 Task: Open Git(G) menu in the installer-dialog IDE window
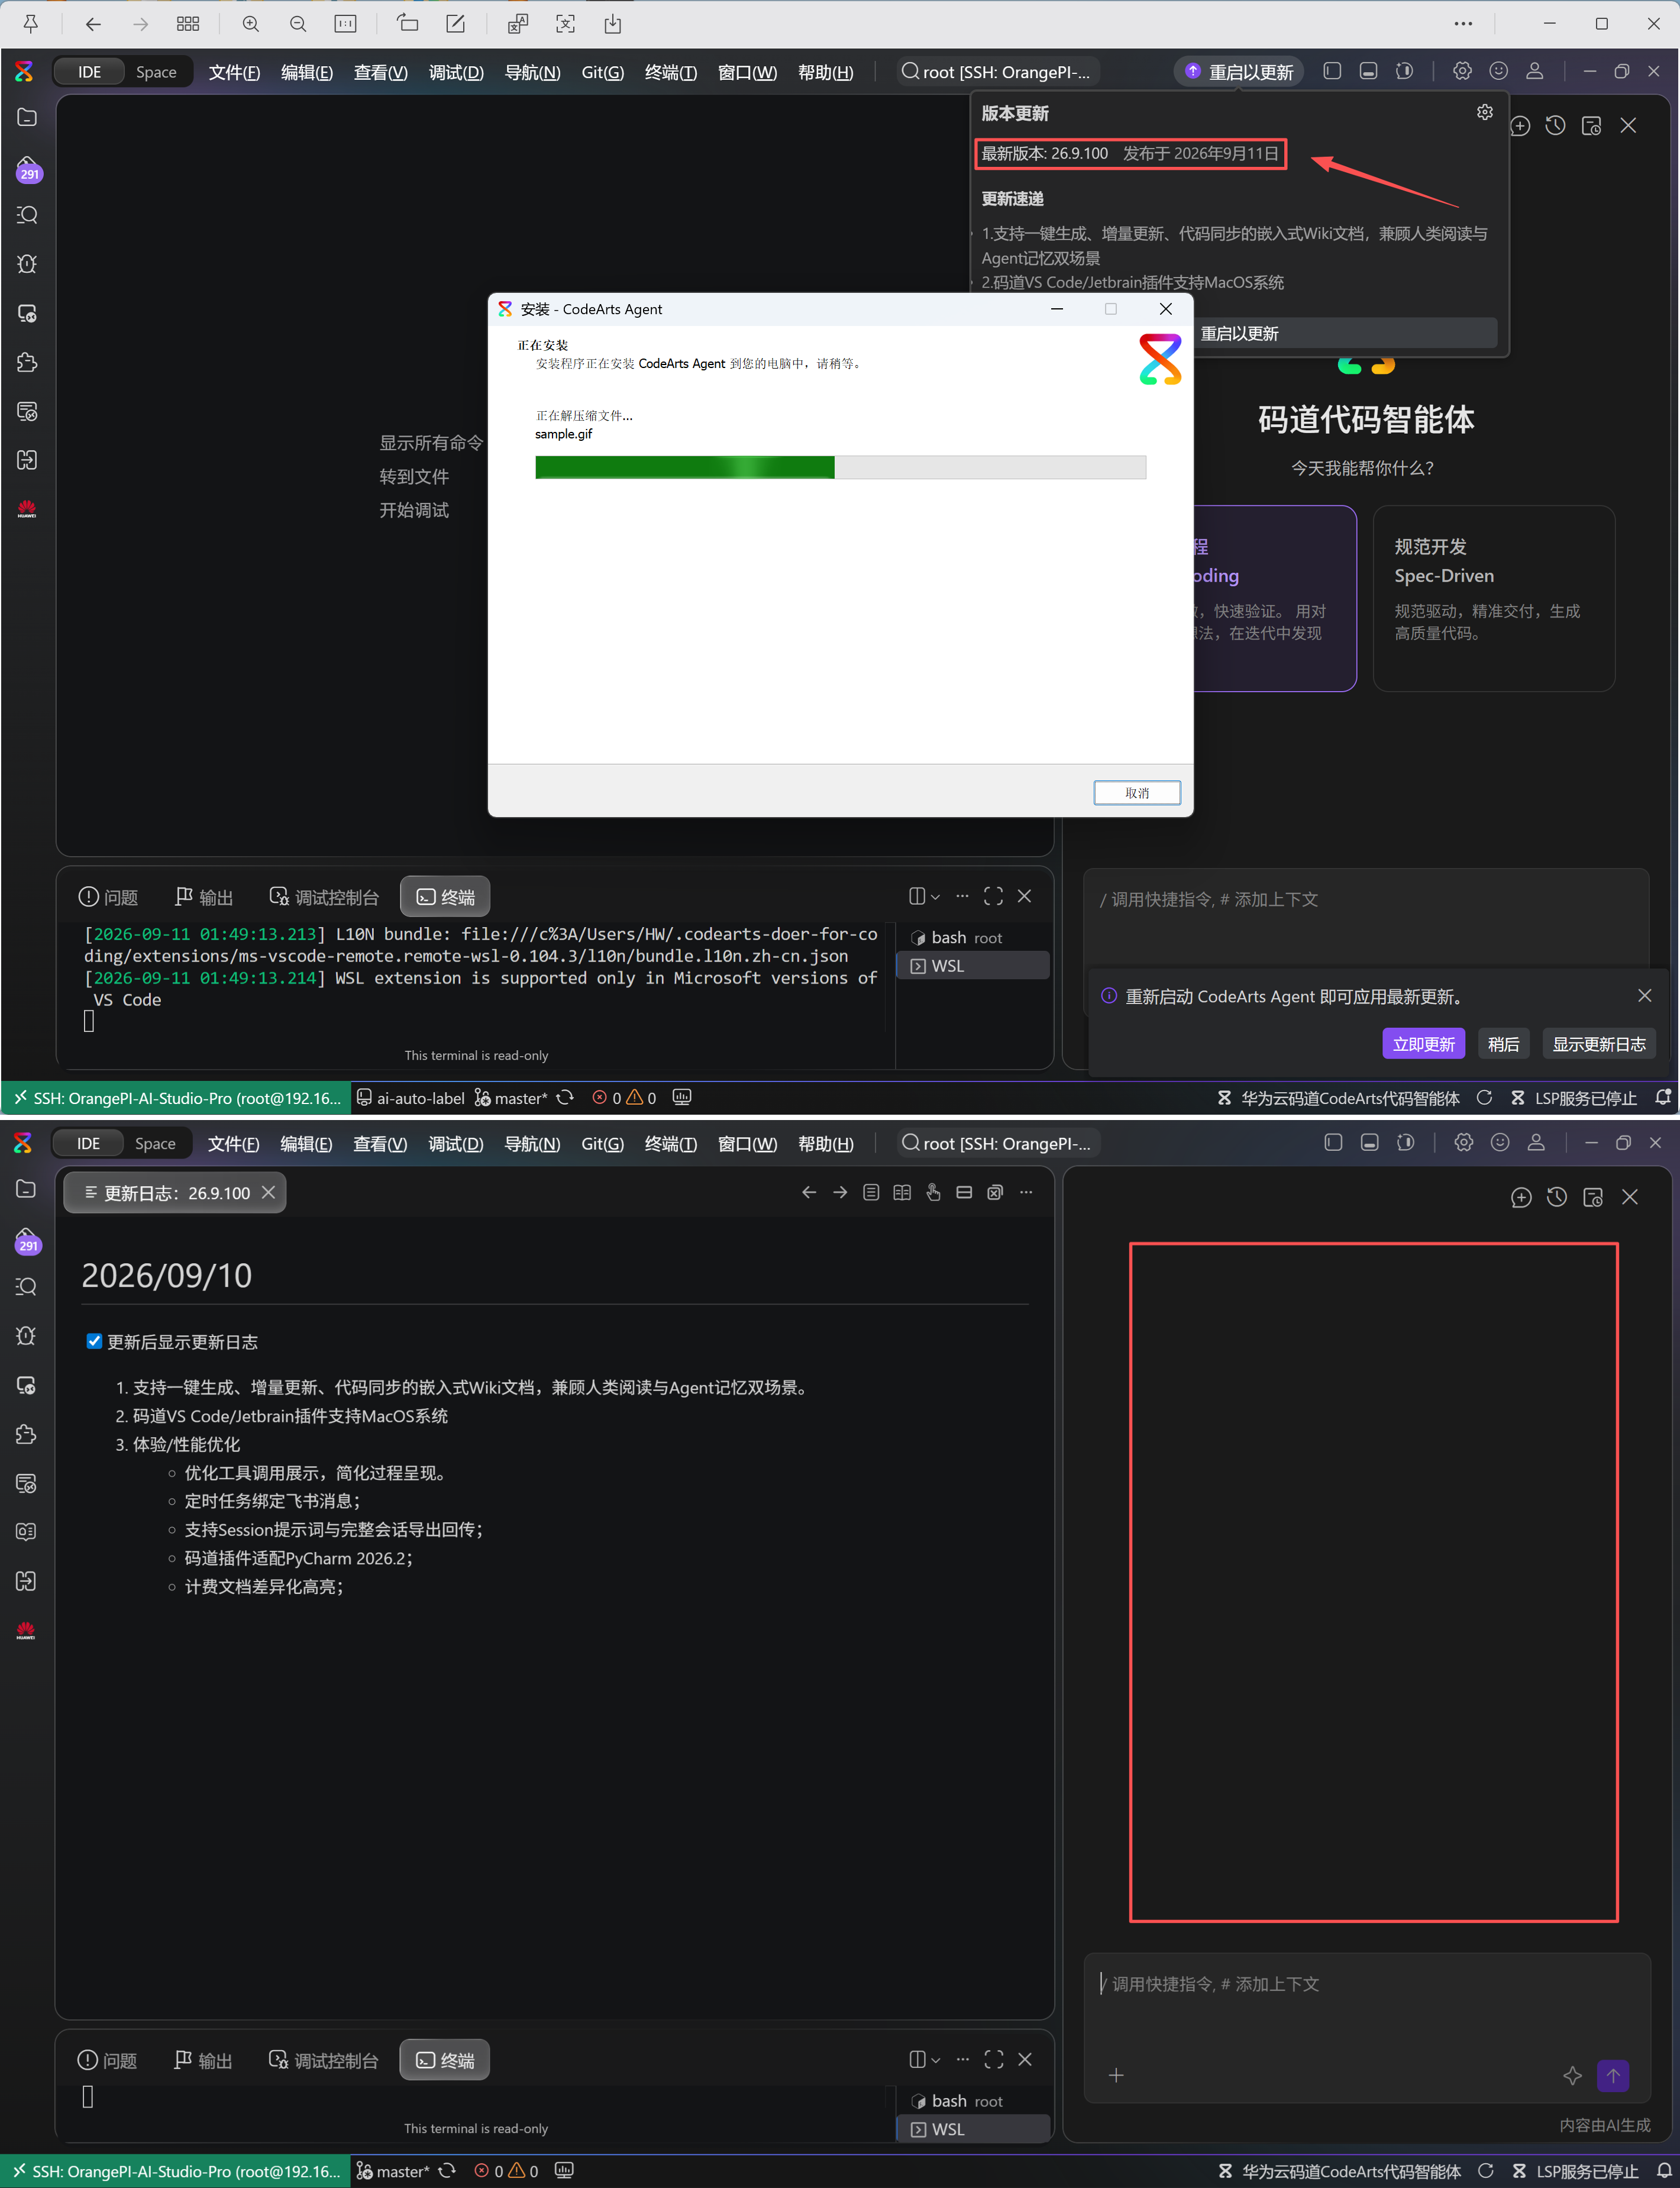[x=602, y=72]
